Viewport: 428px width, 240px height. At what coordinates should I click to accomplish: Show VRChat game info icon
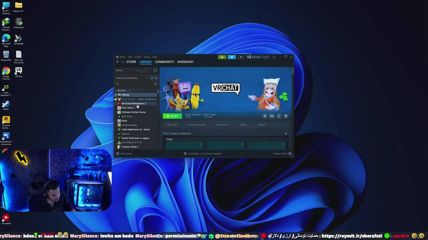coord(279,116)
